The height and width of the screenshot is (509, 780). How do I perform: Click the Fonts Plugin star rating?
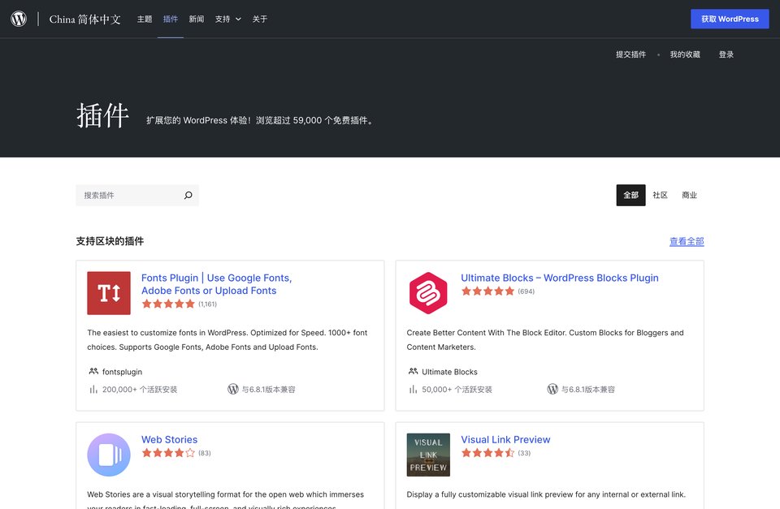point(168,304)
